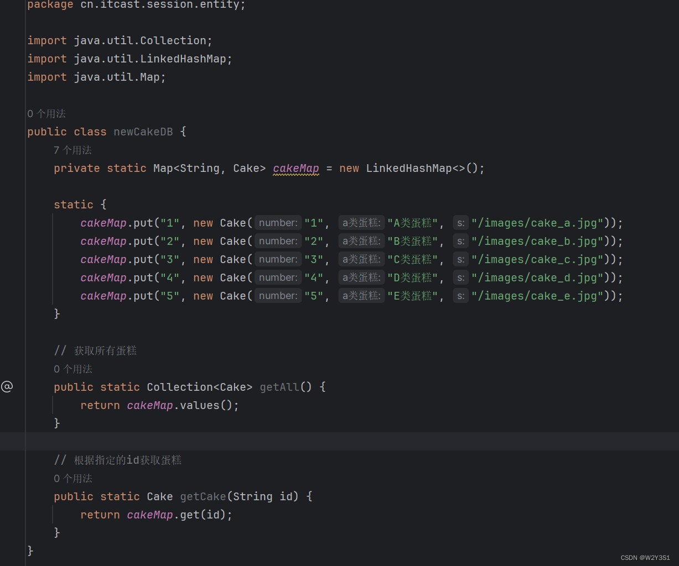Click the "/images/cake_d.jpg" string literal
Image resolution: width=679 pixels, height=566 pixels.
[x=537, y=277]
